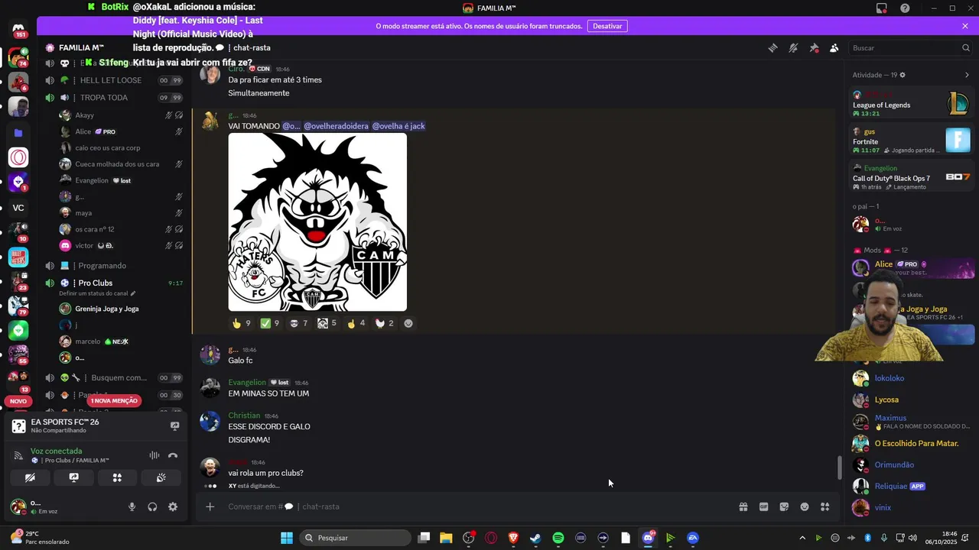Toggle camera on in voice panel
The image size is (979, 550).
(30, 477)
